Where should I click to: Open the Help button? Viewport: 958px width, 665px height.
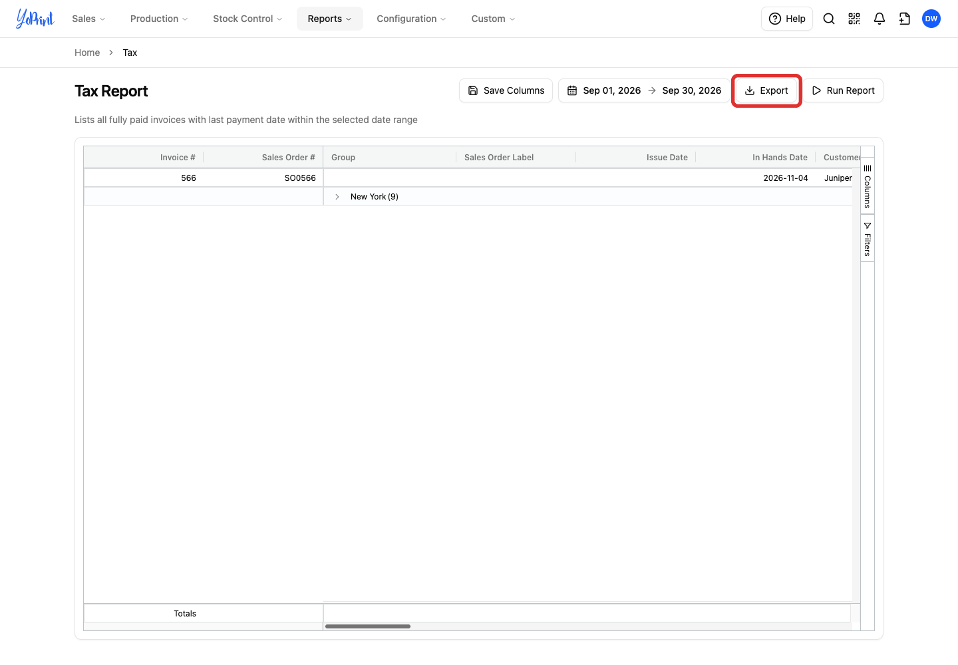pyautogui.click(x=787, y=19)
